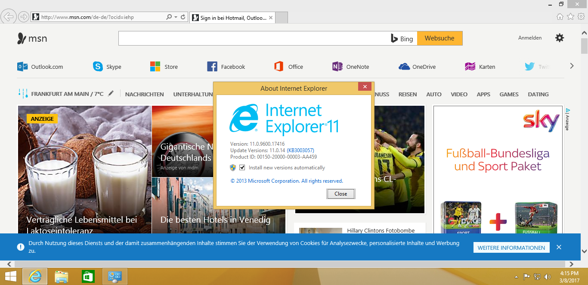This screenshot has width=588, height=285.
Task: Open Die besten Hotels in Venedig article
Action: click(218, 206)
